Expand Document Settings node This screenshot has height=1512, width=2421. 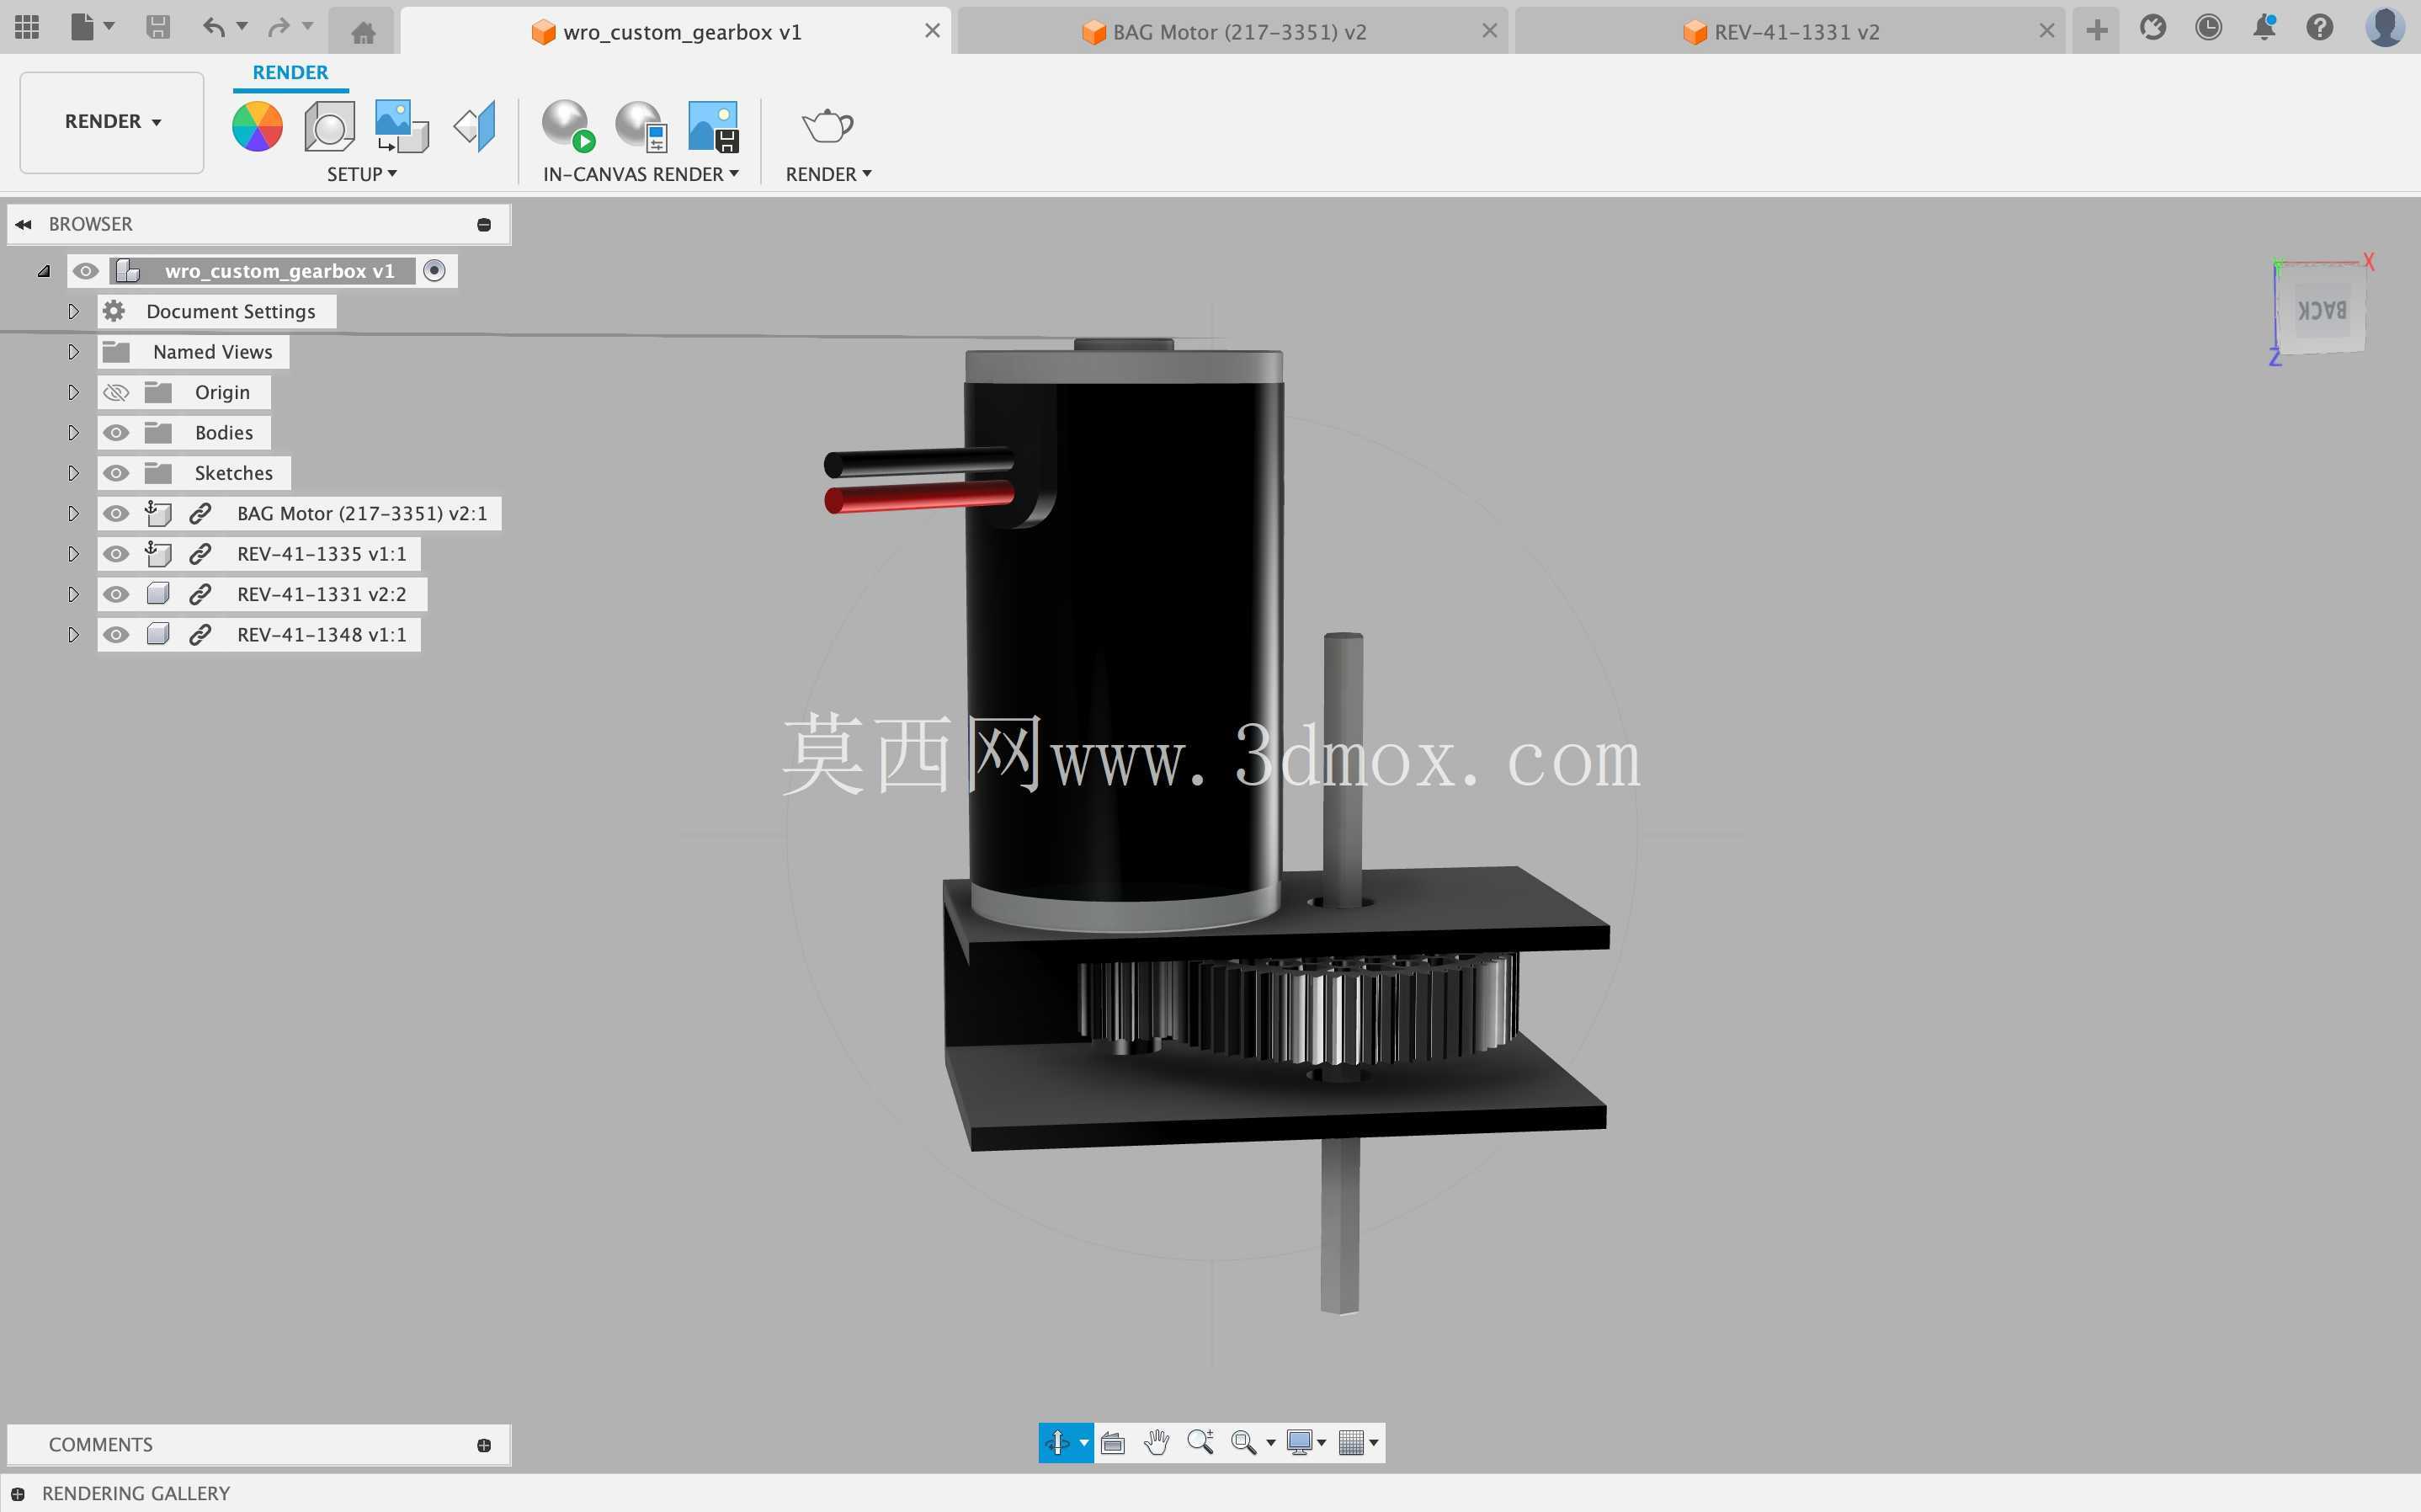(x=73, y=311)
